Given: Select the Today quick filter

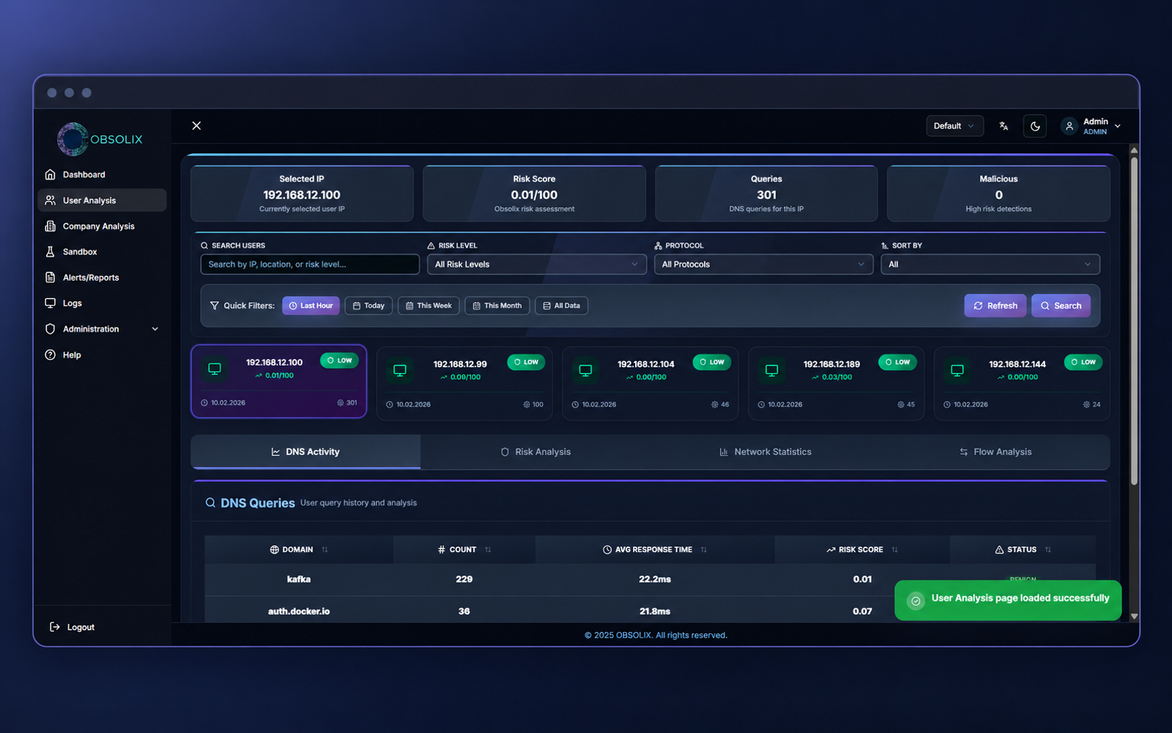Looking at the screenshot, I should pyautogui.click(x=368, y=306).
